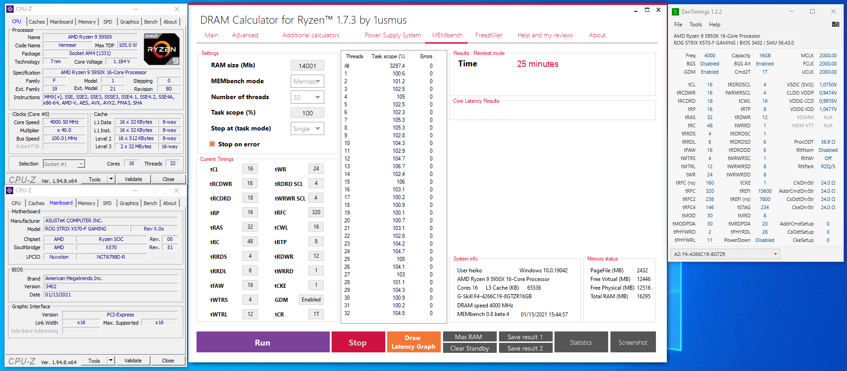Image resolution: width=847 pixels, height=371 pixels.
Task: Click the Threads column header in results table
Action: pyautogui.click(x=354, y=56)
